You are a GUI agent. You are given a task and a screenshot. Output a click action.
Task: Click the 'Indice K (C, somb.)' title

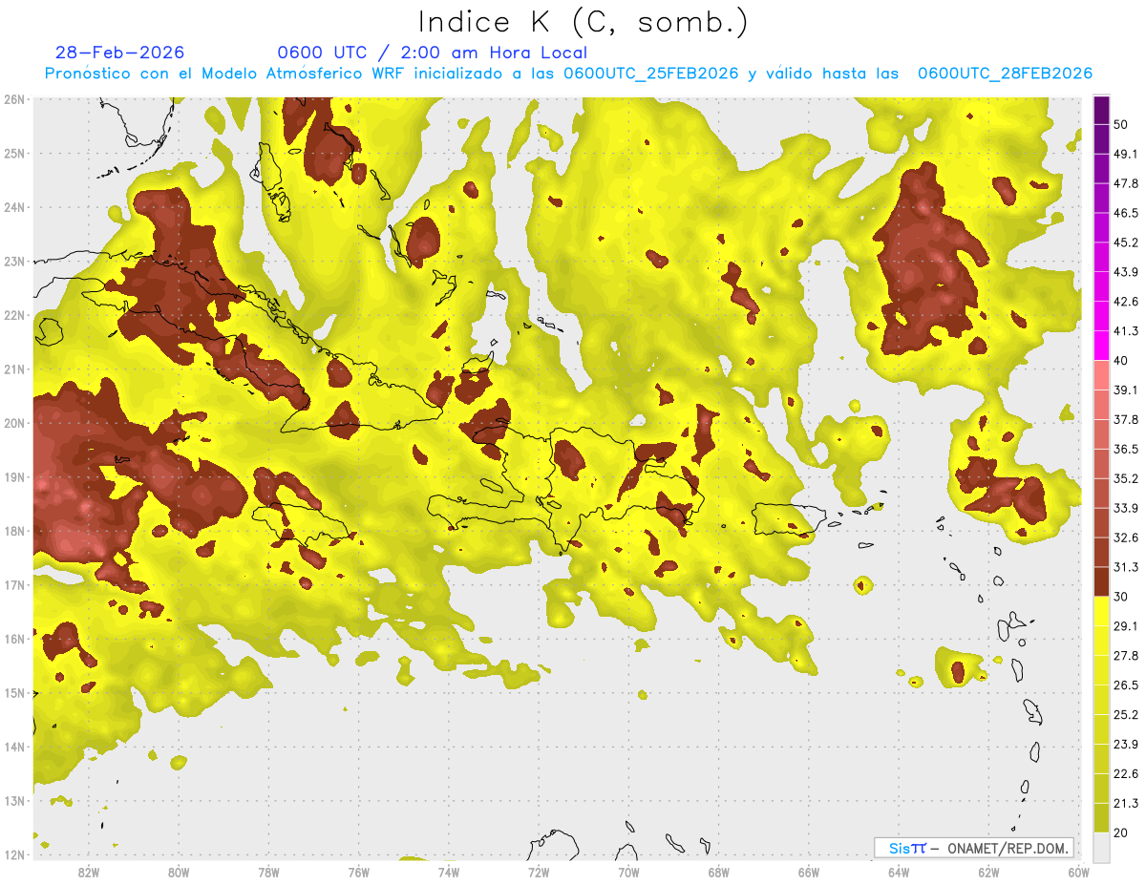coord(584,22)
